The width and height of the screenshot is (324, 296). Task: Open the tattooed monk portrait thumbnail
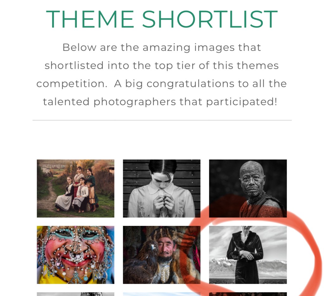tap(248, 188)
